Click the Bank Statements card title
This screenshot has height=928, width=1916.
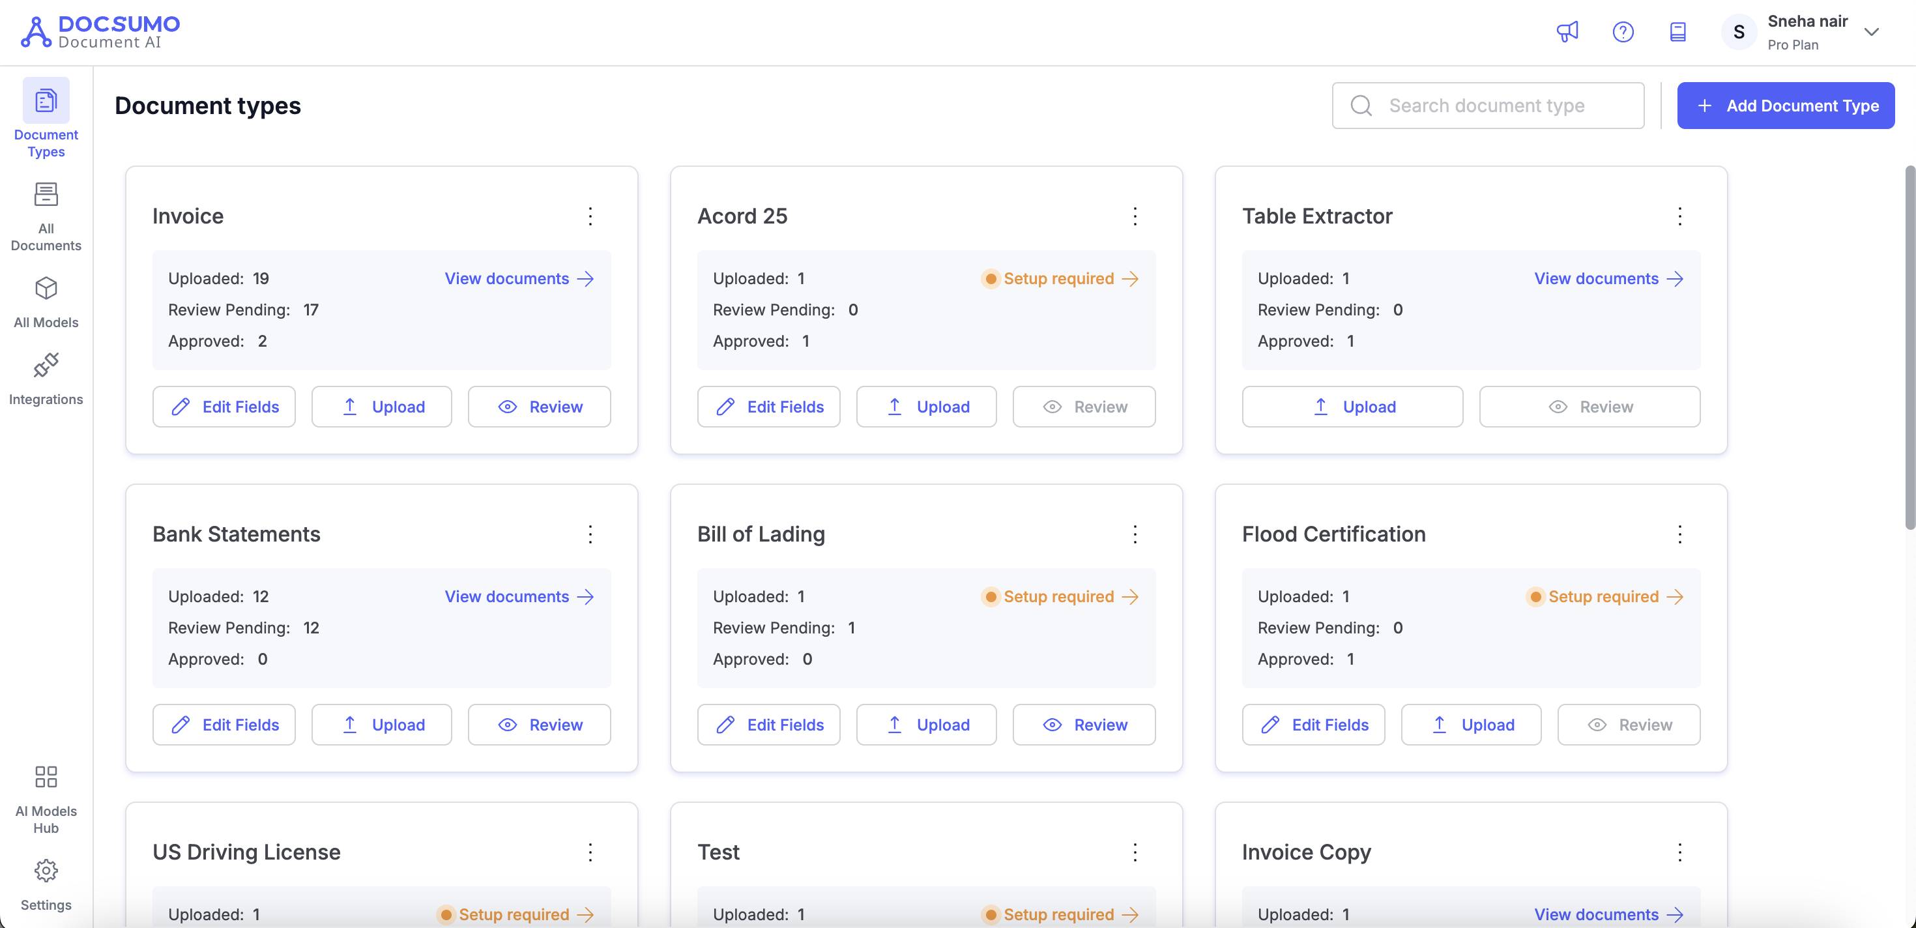click(237, 534)
